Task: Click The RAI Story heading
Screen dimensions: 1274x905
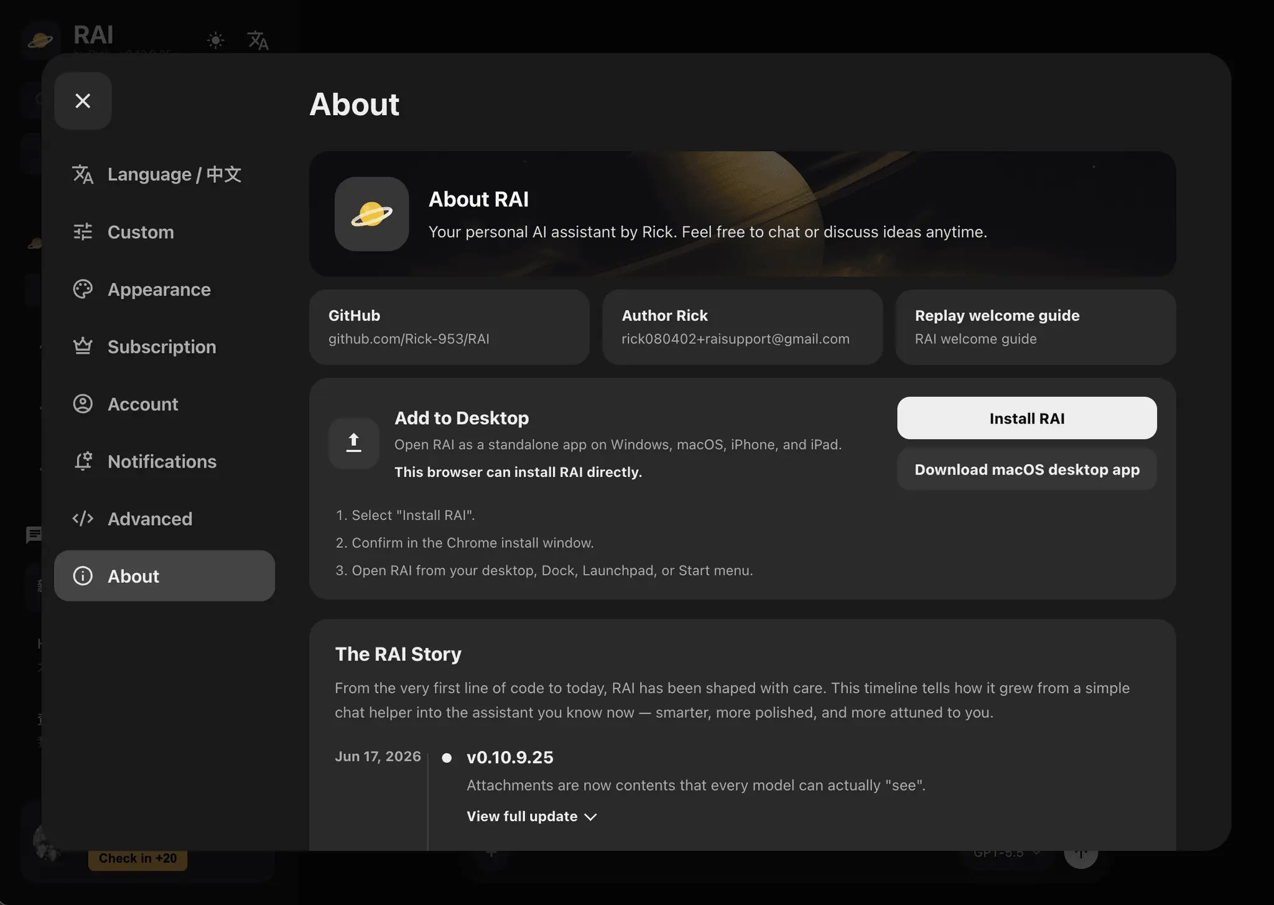Action: (x=398, y=654)
